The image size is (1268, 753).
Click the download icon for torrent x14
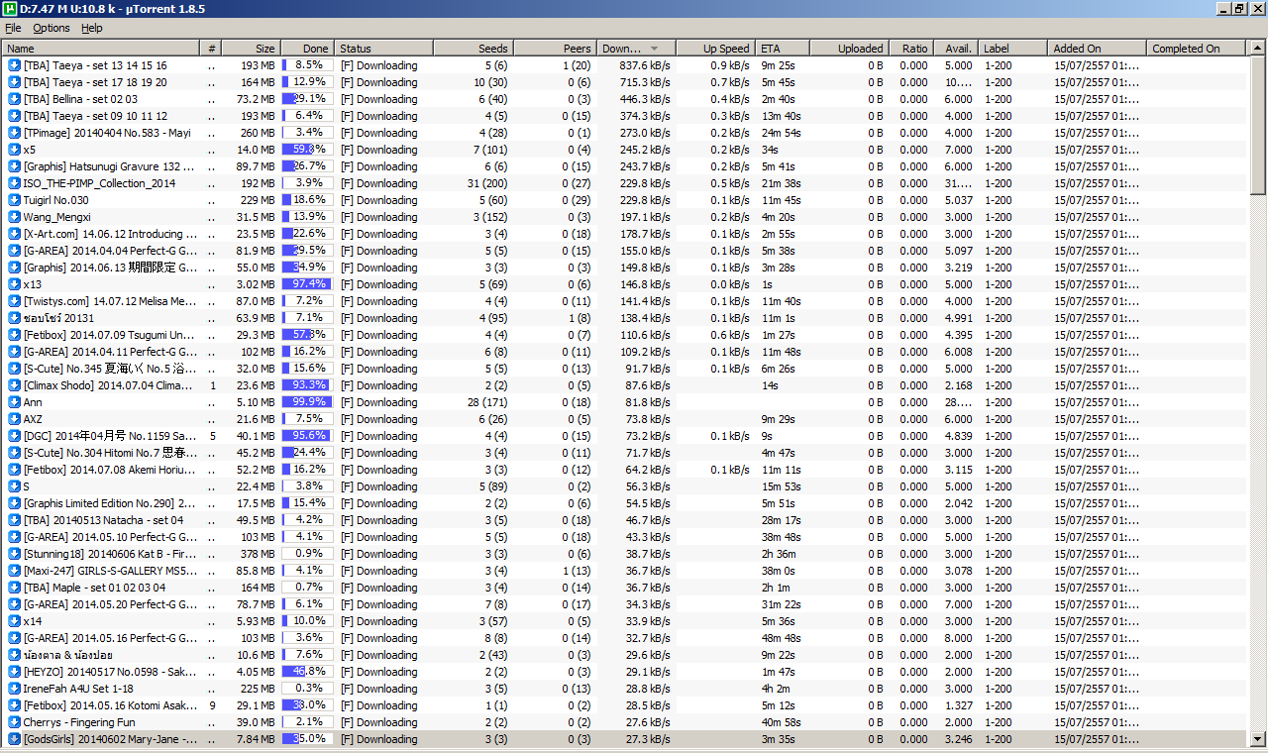click(x=14, y=621)
